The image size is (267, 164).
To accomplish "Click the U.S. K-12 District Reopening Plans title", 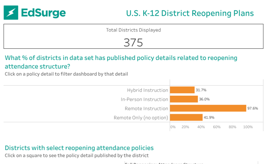I will pos(190,13).
